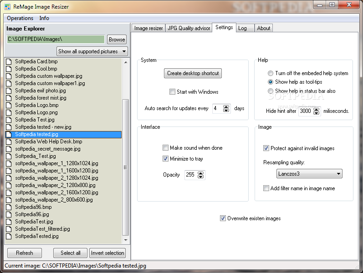Select Softpedia Web Help Desk.bmp file
Image resolution: width=363 pixels, height=273 pixels.
tap(49, 142)
